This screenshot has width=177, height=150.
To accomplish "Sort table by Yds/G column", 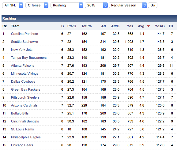I will click(160, 26).
